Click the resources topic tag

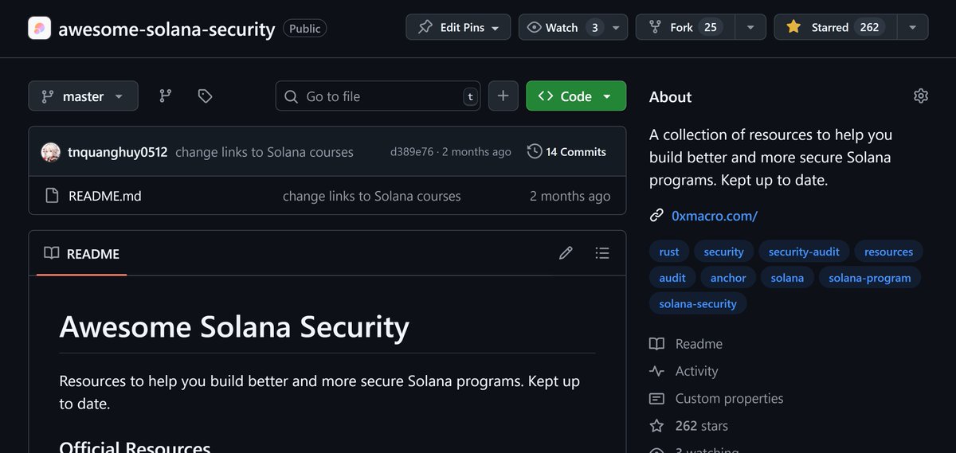click(x=888, y=252)
